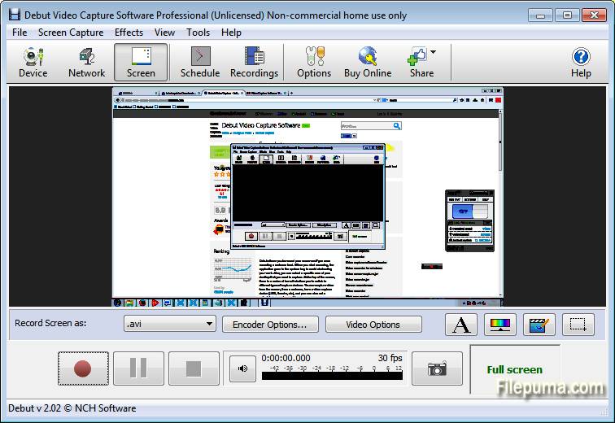Open the Recordings list
Image resolution: width=615 pixels, height=423 pixels.
254,63
